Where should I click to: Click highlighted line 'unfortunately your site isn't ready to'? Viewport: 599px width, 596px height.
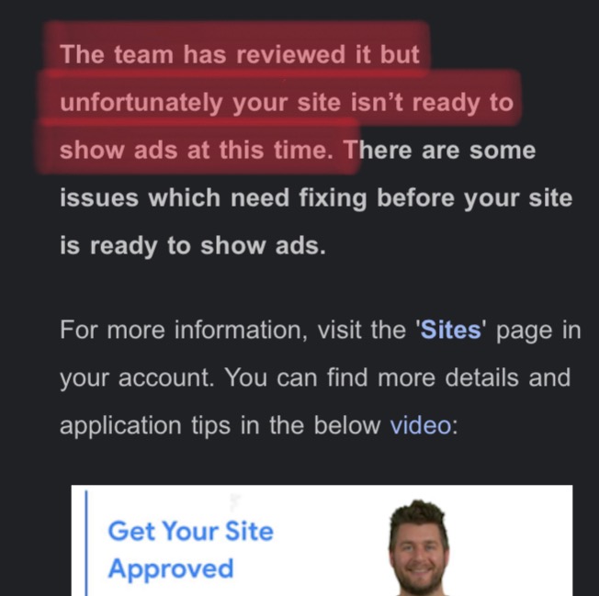287,103
